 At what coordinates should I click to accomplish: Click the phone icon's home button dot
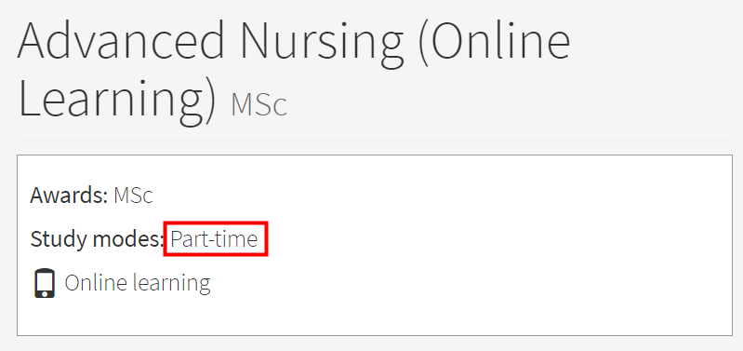[45, 293]
